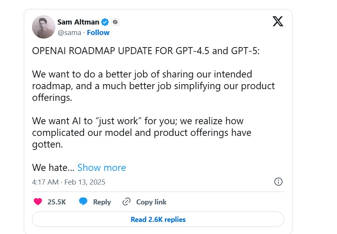Click the X logo in the tweet corner
This screenshot has height=234, width=337.
(x=278, y=21)
